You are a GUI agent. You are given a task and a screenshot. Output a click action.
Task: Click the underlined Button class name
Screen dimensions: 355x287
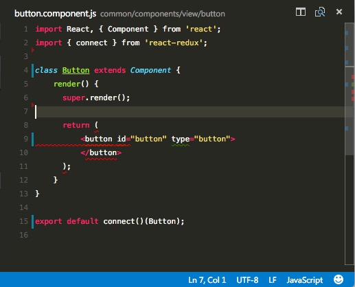tap(76, 70)
